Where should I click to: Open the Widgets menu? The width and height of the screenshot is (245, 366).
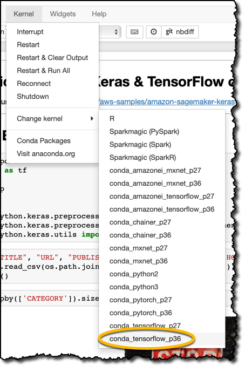[63, 14]
